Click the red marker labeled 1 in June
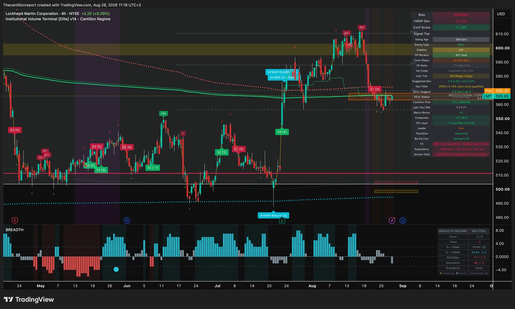The image size is (515, 309). tap(183, 133)
